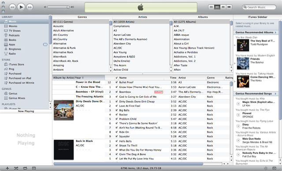This screenshot has height=171, width=282.
Task: Expand Genius Recommended Songs arrow
Action: [x=275, y=94]
